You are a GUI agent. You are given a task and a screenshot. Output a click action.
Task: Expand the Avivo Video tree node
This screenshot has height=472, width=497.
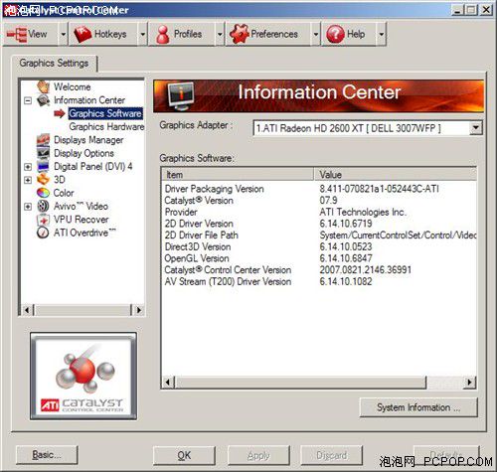coord(28,207)
